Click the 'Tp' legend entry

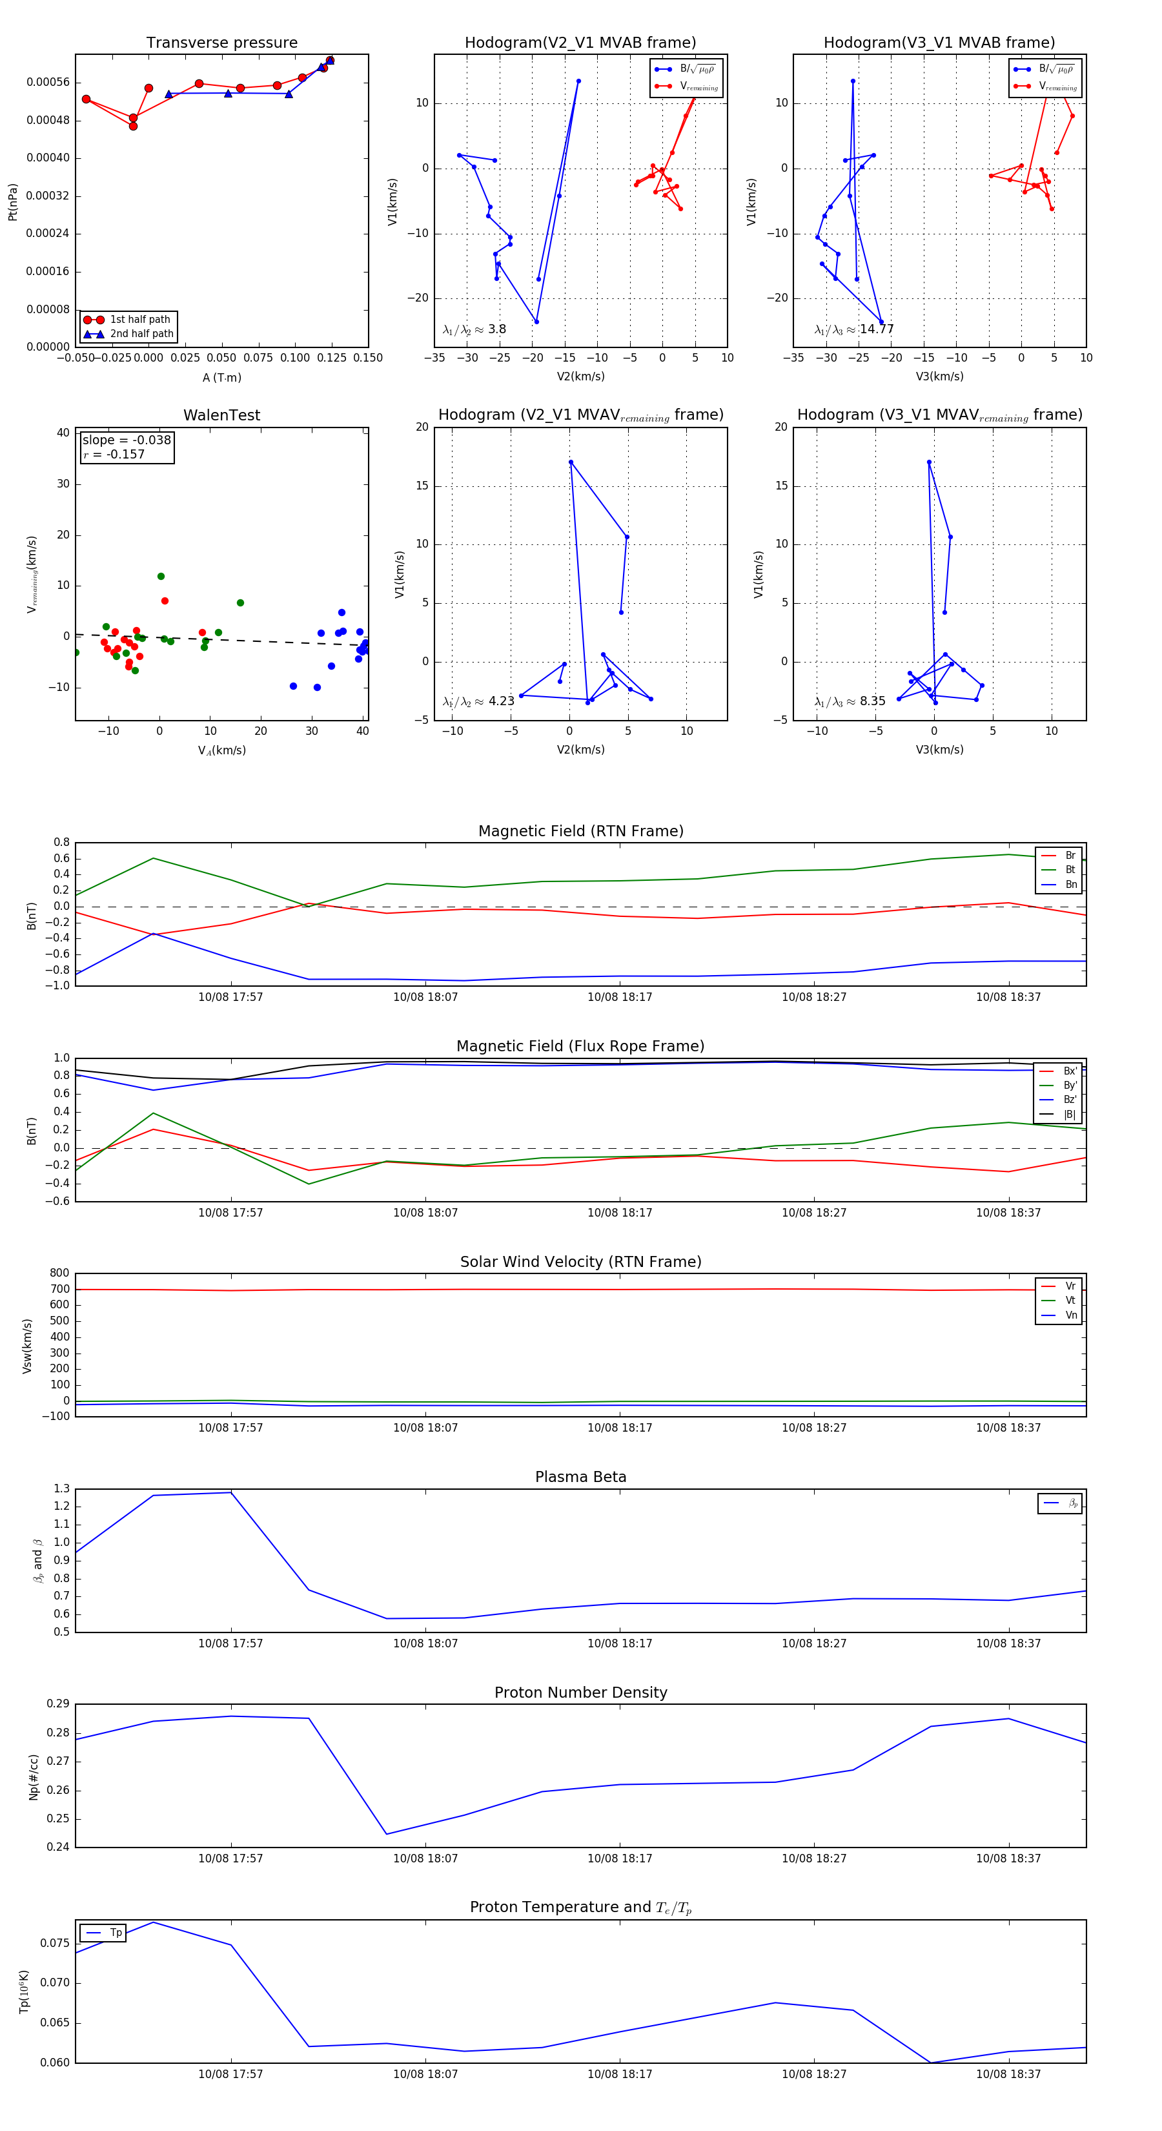103,1933
